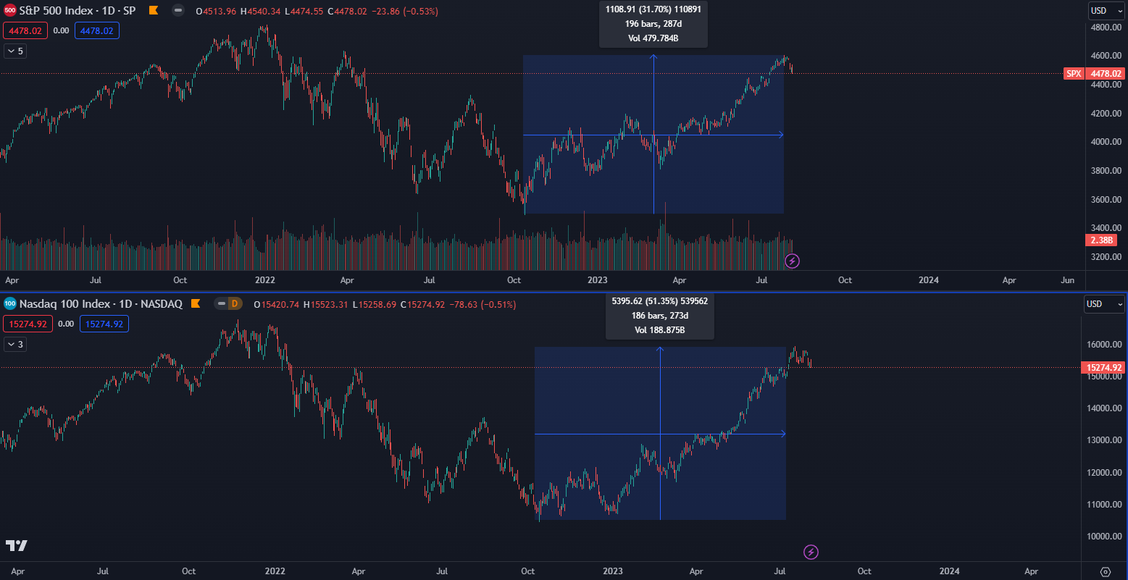Click the orange flag beside Nasdaq 100 title

195,304
